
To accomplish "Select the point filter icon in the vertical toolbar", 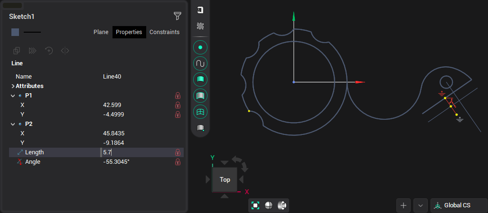I will click(x=200, y=47).
